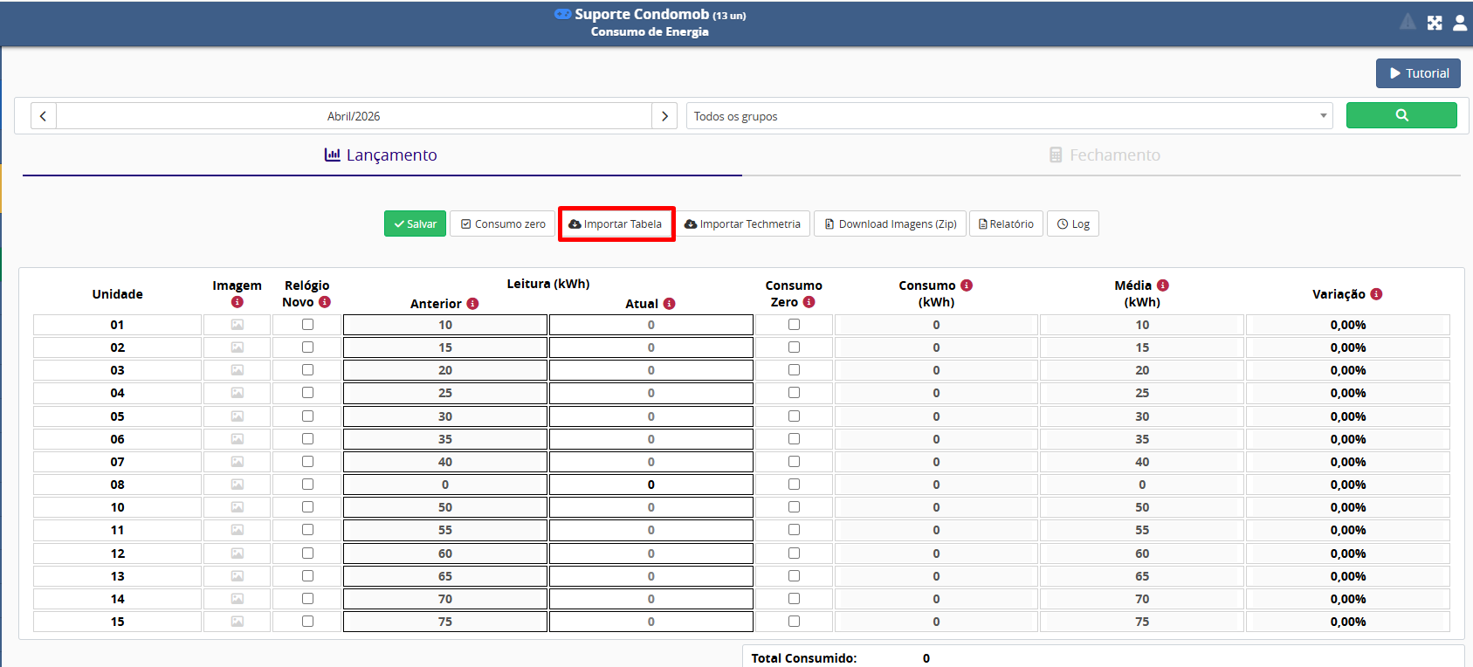
Task: Enable Consumo Zero for unit 02
Action: [x=794, y=347]
